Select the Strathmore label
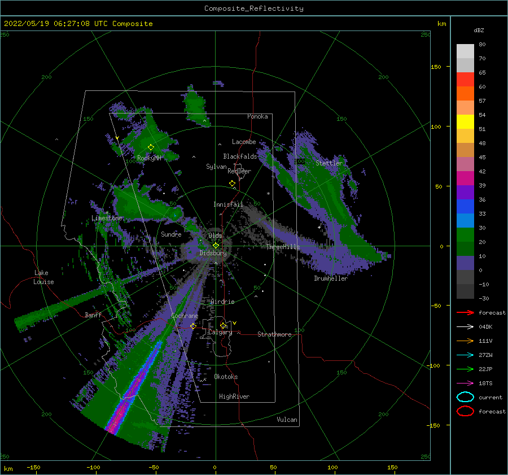The height and width of the screenshot is (475, 508). pyautogui.click(x=274, y=334)
